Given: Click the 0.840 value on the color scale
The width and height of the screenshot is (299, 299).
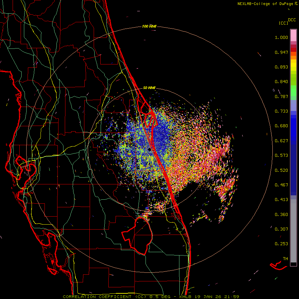Looking at the screenshot, I should [x=281, y=82].
